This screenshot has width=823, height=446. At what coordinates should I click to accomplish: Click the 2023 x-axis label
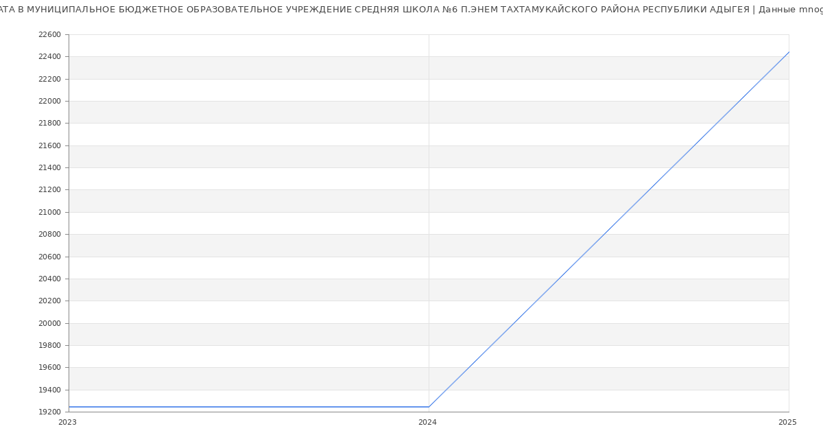coord(67,423)
